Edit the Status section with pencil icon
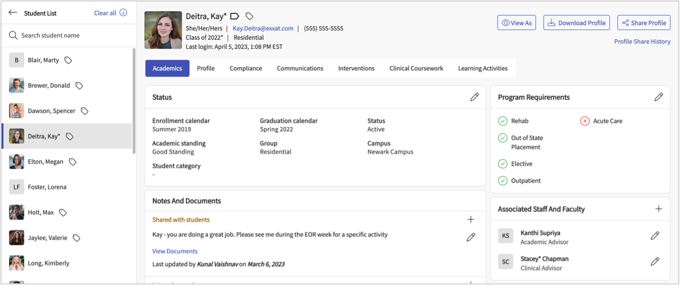The height and width of the screenshot is (286, 682). [x=474, y=97]
